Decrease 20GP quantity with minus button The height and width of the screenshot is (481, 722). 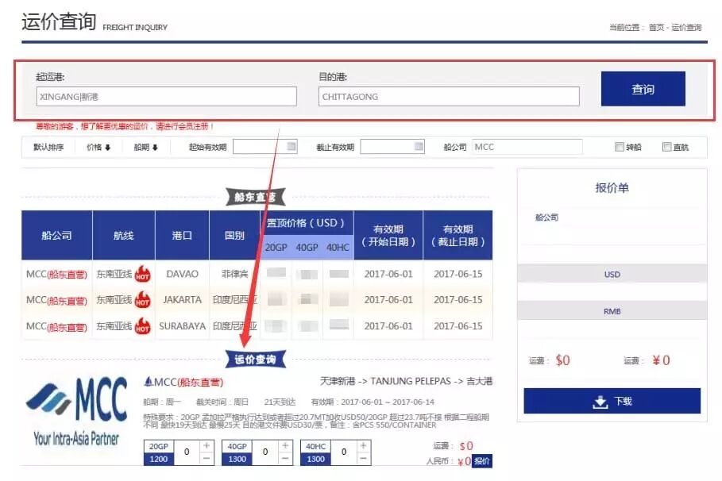(207, 459)
